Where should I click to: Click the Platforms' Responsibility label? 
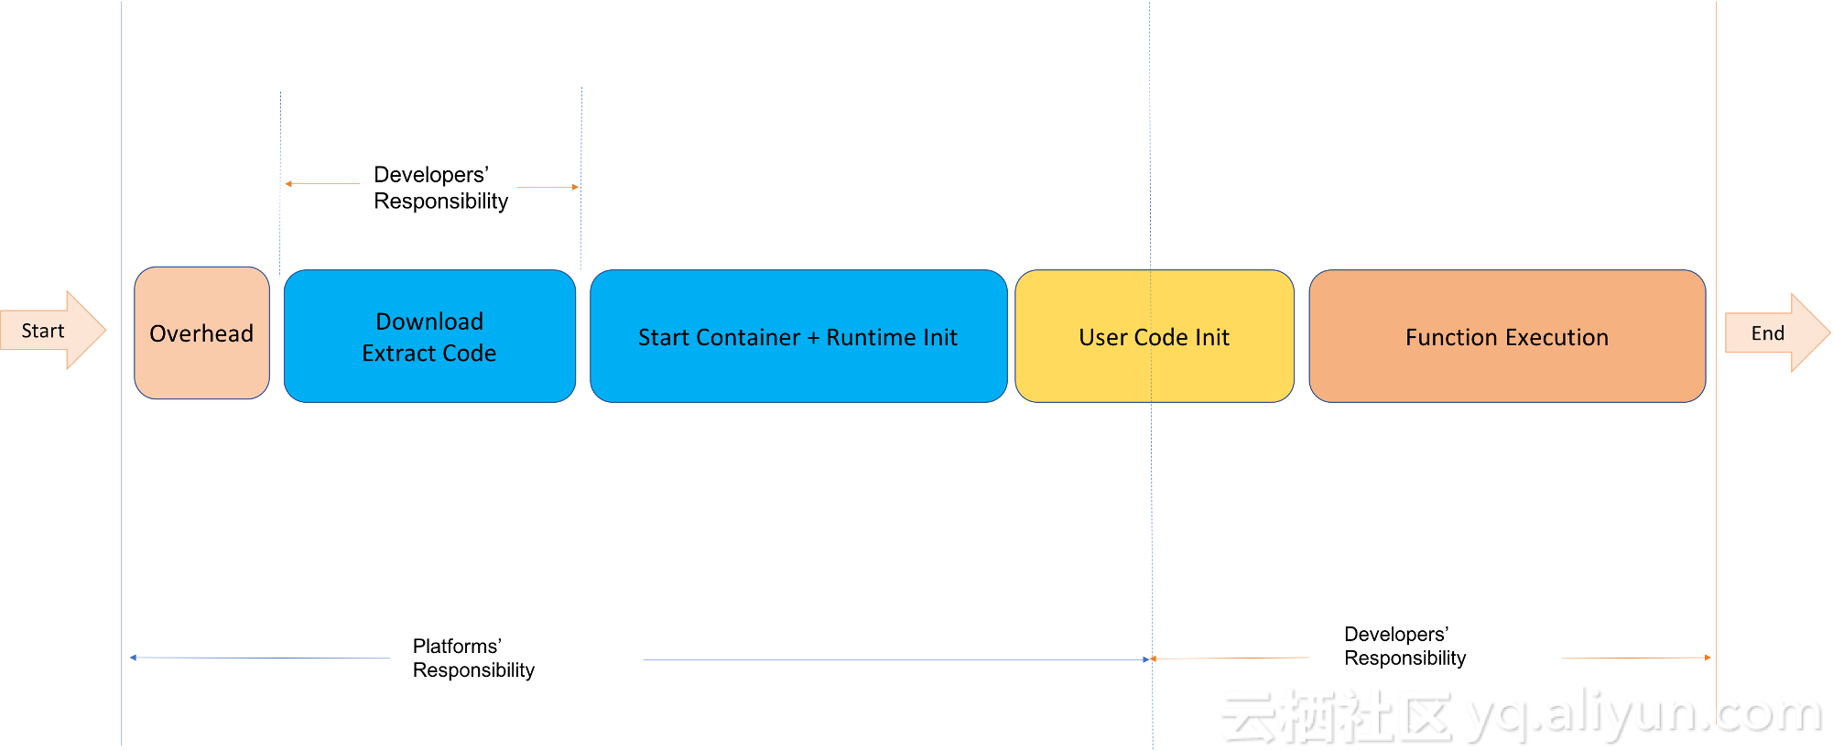click(473, 658)
